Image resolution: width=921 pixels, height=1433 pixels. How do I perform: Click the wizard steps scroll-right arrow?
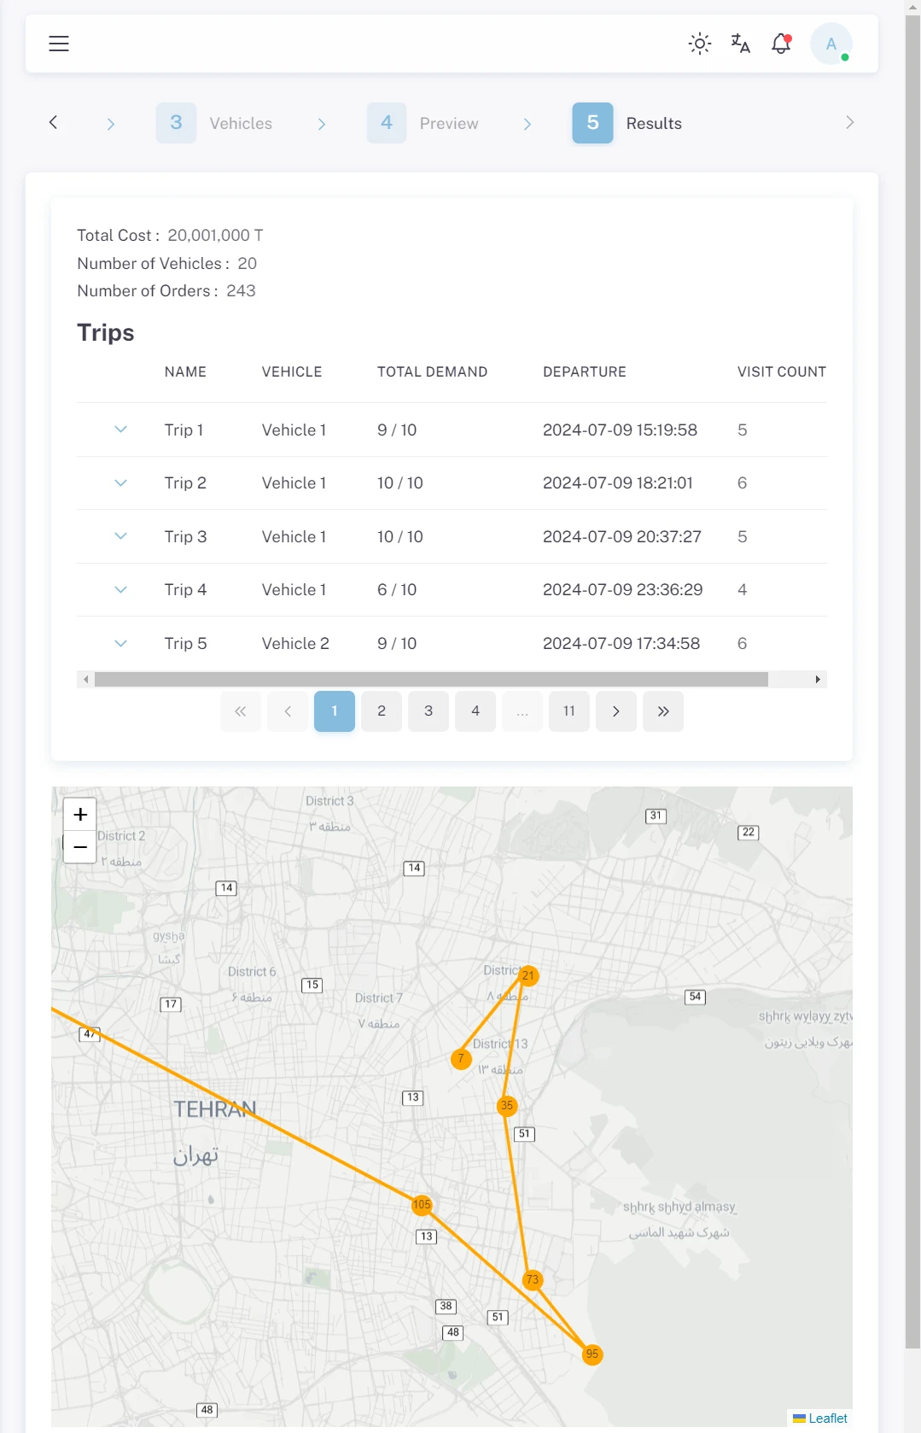point(850,122)
